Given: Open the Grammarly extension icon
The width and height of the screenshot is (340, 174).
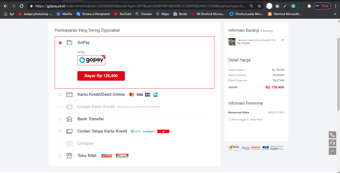Looking at the screenshot, I should point(293,6).
